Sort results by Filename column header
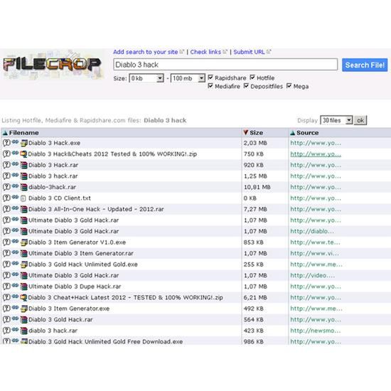391x391 pixels. [x=23, y=133]
